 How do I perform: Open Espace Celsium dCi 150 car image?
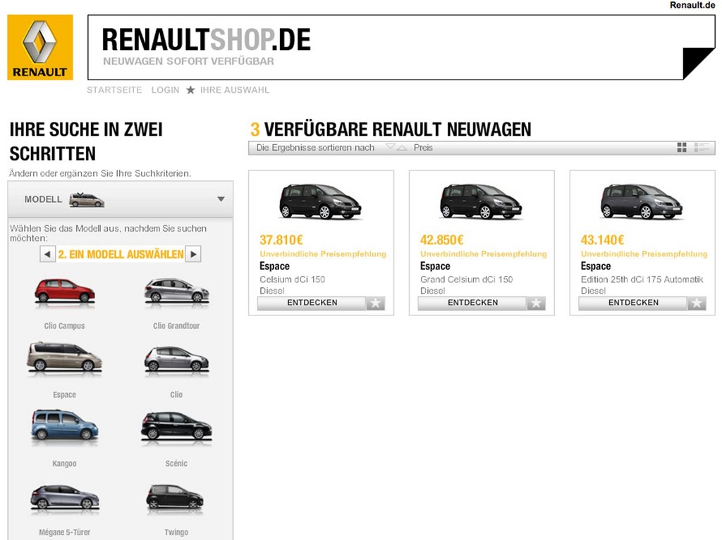click(321, 201)
